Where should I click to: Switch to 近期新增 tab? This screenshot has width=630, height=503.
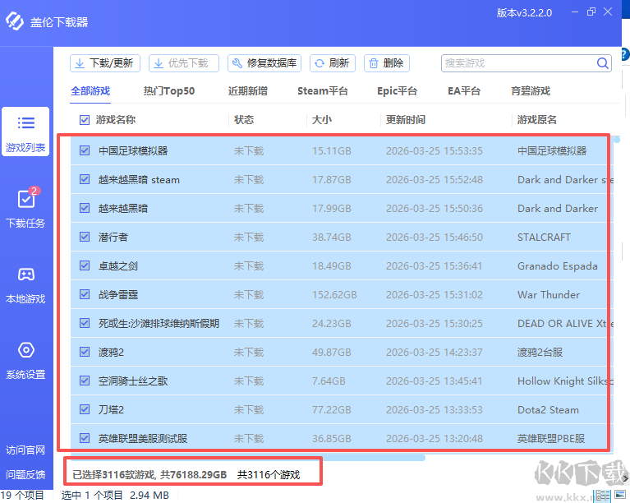coord(248,91)
